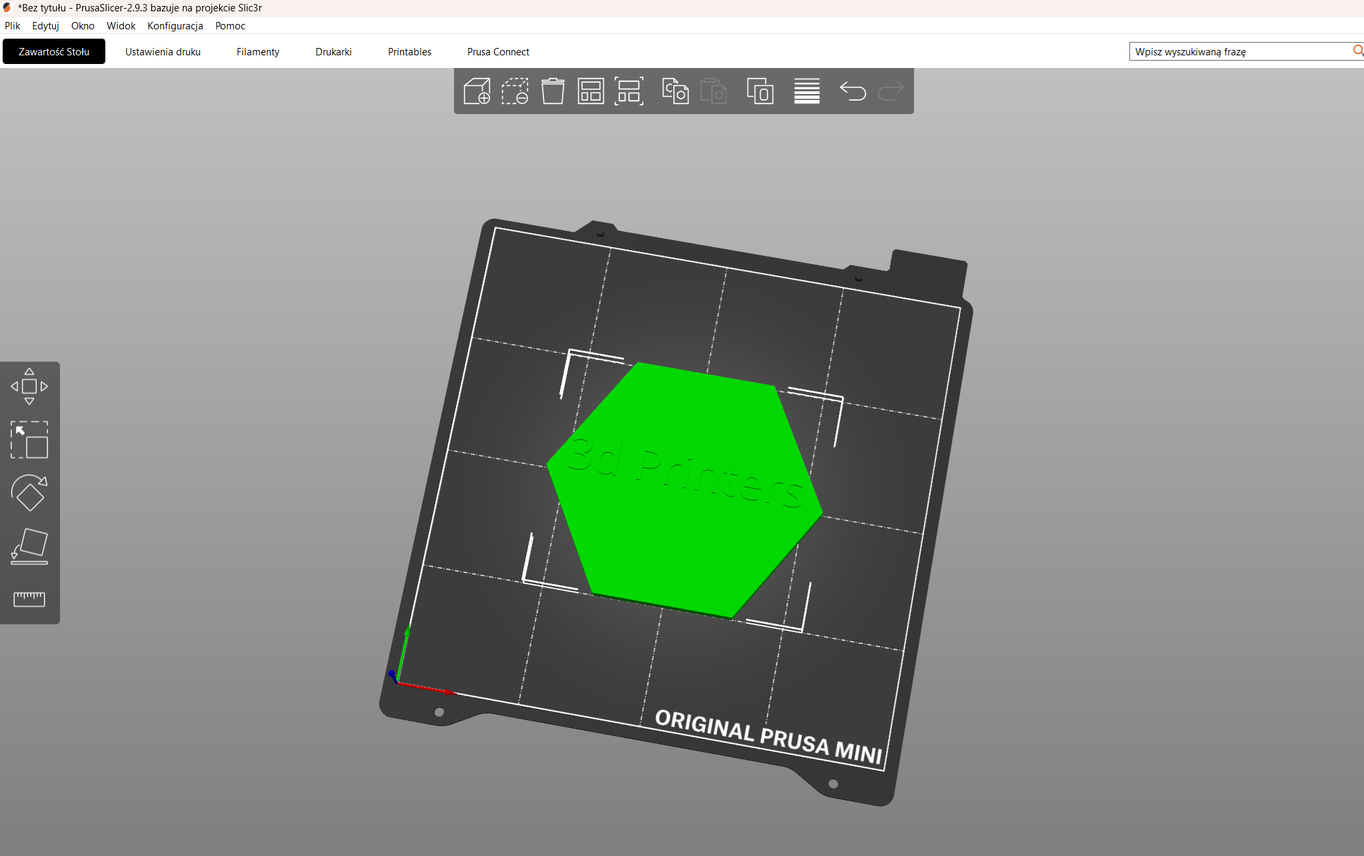Select the Place on face tool

point(29,547)
